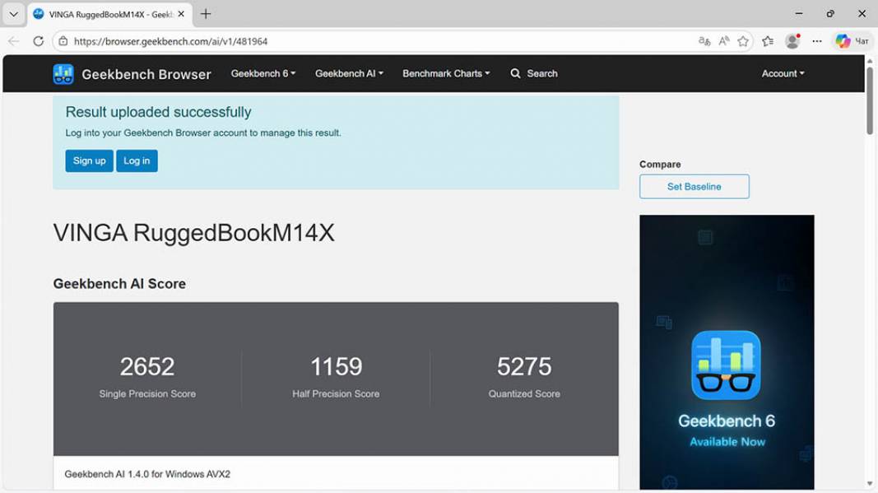
Task: Click the VINGA RuggedBookM14X page heading
Action: (193, 232)
